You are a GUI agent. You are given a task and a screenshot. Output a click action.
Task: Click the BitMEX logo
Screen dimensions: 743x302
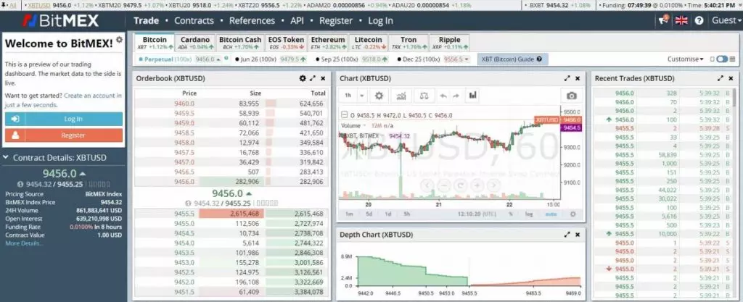(61, 21)
